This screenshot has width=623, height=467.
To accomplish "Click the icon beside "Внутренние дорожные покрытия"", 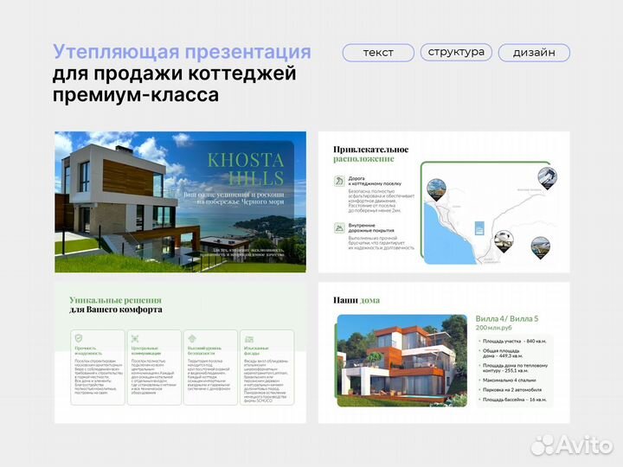I will 339,228.
